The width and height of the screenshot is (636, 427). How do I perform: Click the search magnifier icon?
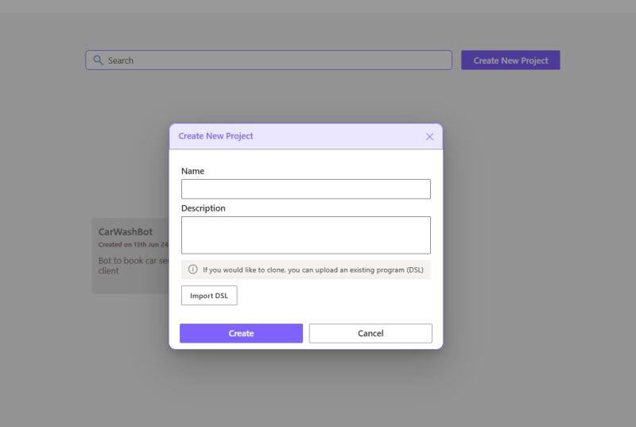pyautogui.click(x=98, y=60)
